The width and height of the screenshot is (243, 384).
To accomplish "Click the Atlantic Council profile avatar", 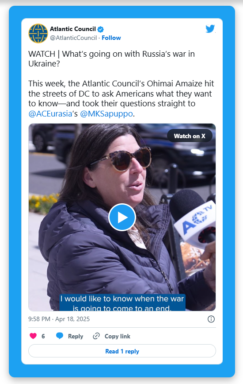I will [38, 33].
